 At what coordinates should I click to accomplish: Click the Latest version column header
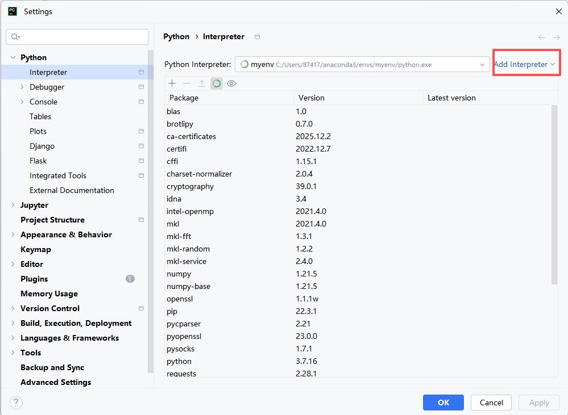[x=490, y=98]
